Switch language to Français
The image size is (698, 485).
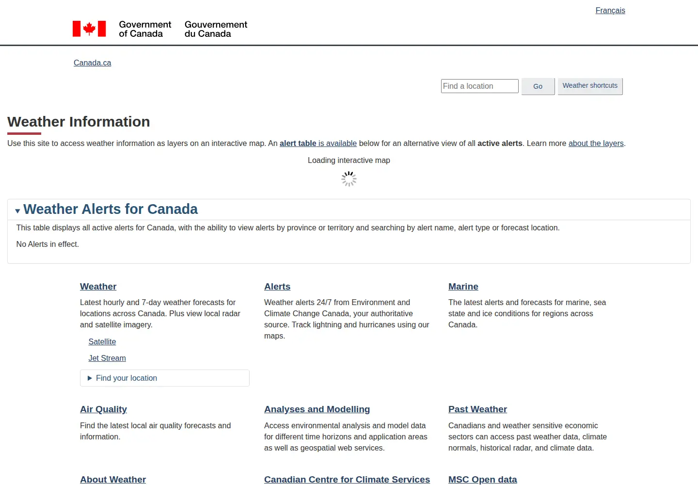(x=610, y=11)
